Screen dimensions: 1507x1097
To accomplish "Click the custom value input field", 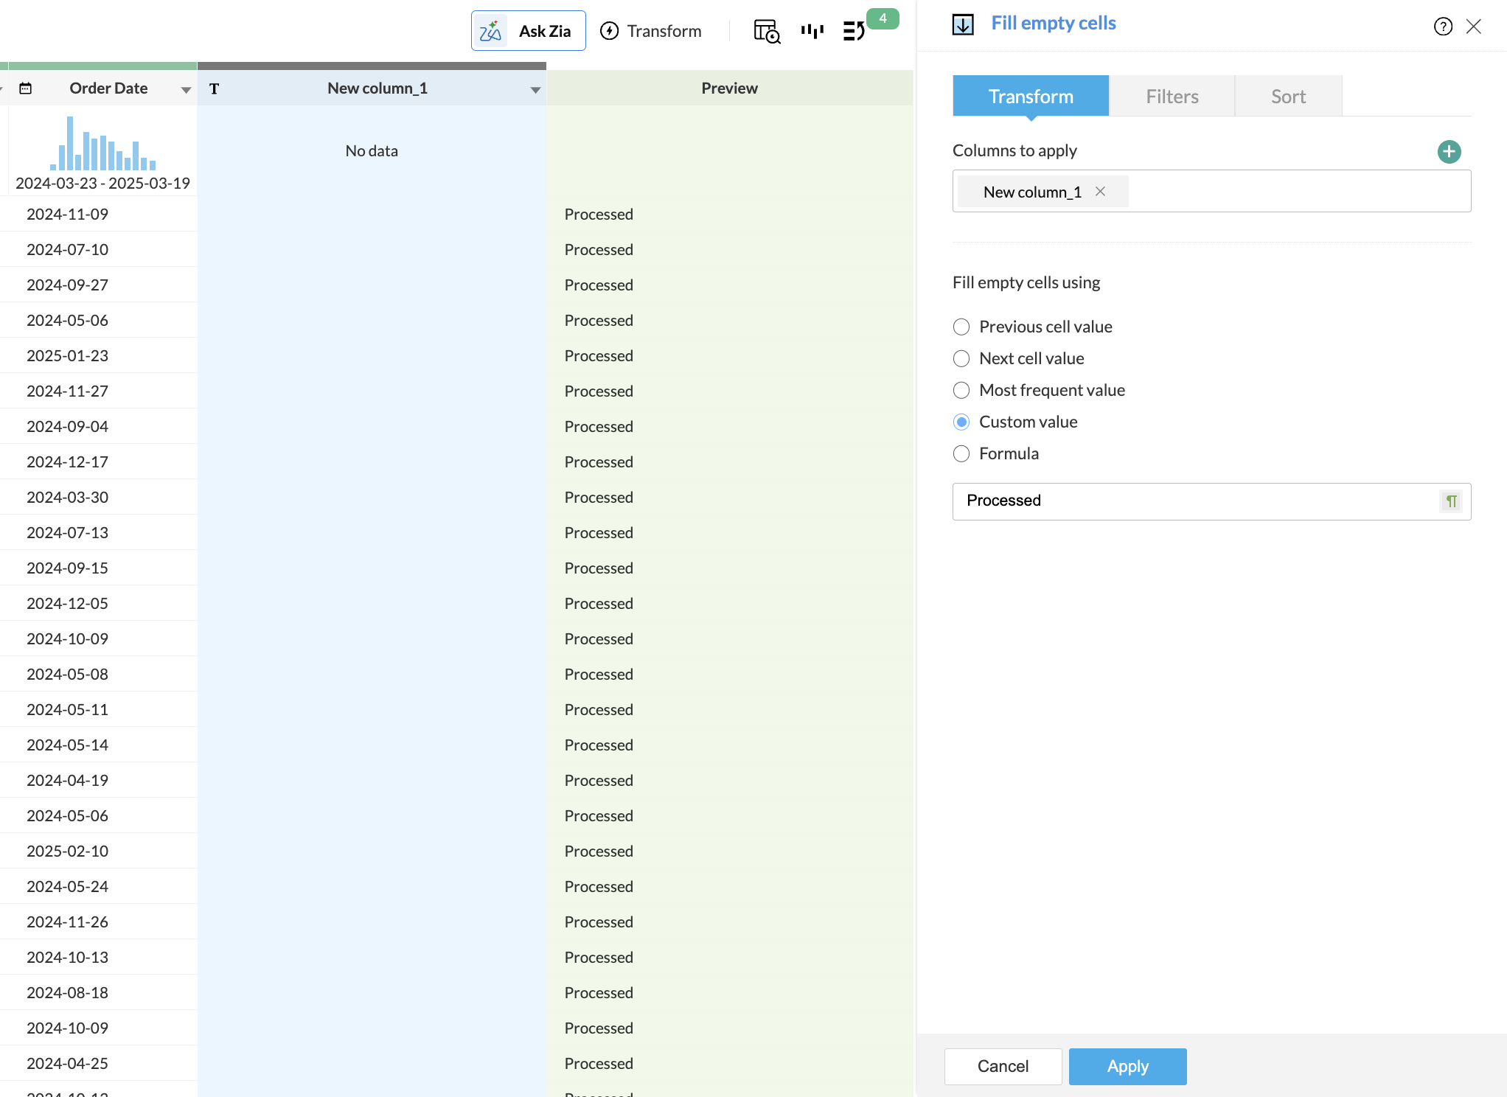I will click(x=1194, y=501).
